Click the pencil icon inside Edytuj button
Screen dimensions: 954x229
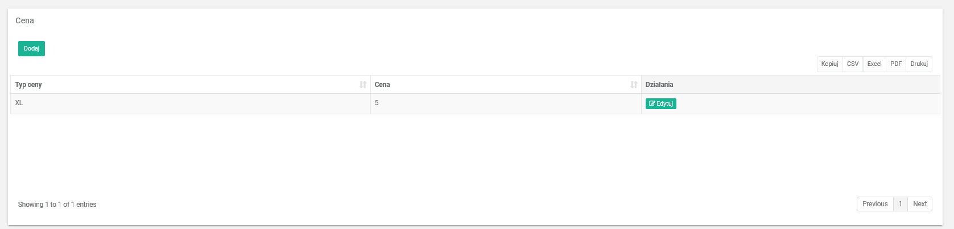[x=652, y=104]
